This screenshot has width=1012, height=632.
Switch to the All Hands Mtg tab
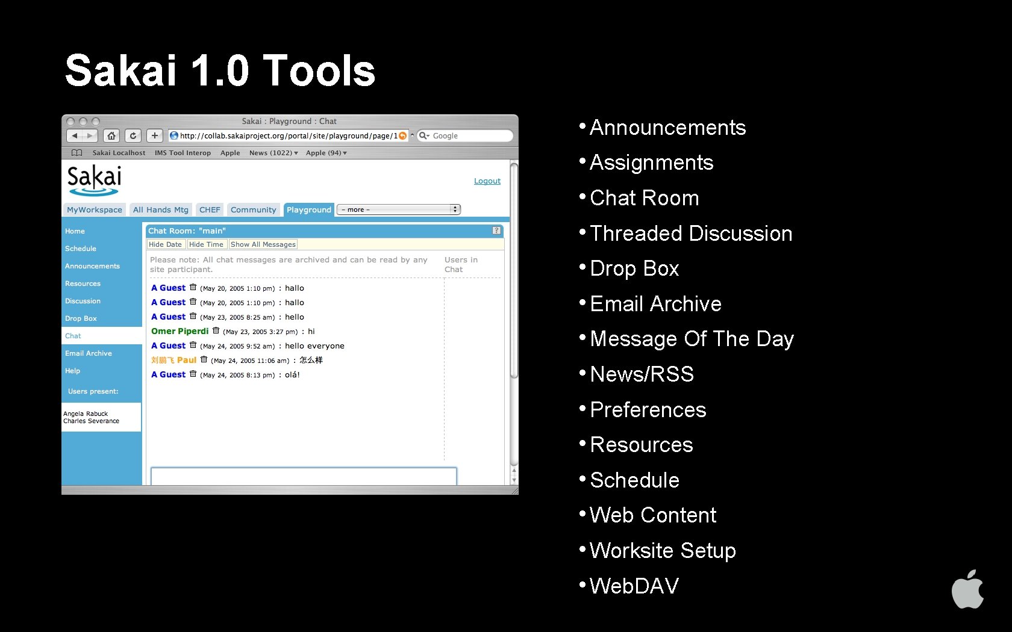(161, 209)
